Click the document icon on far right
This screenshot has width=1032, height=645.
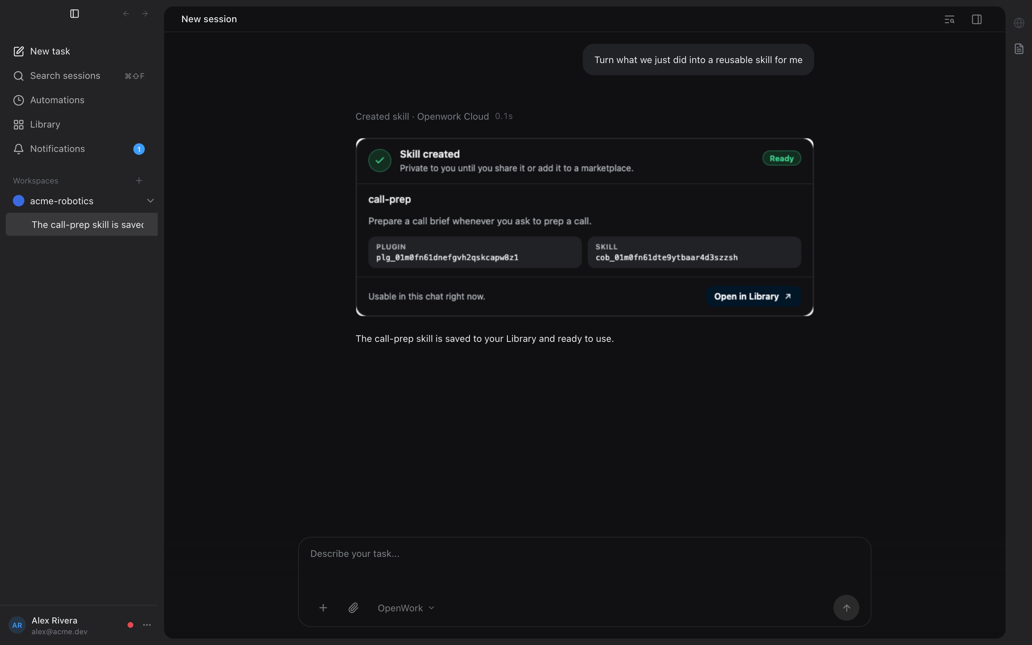pyautogui.click(x=1019, y=49)
